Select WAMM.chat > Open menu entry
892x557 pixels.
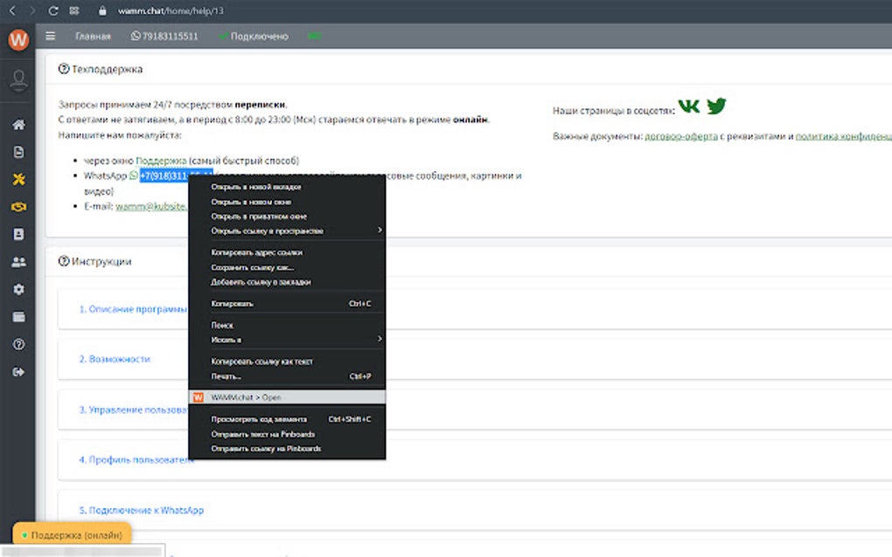[x=288, y=397]
